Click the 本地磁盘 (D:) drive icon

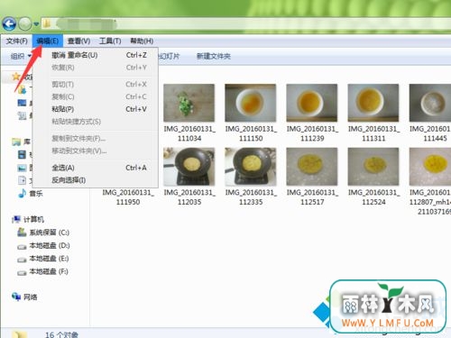pyautogui.click(x=22, y=247)
